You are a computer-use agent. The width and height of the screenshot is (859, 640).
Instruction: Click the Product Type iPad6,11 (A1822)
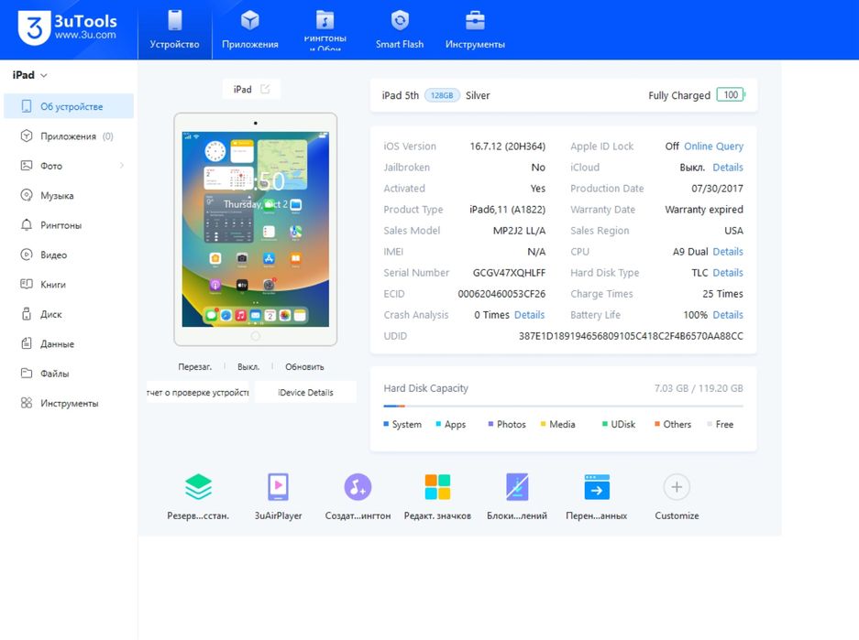[507, 210]
